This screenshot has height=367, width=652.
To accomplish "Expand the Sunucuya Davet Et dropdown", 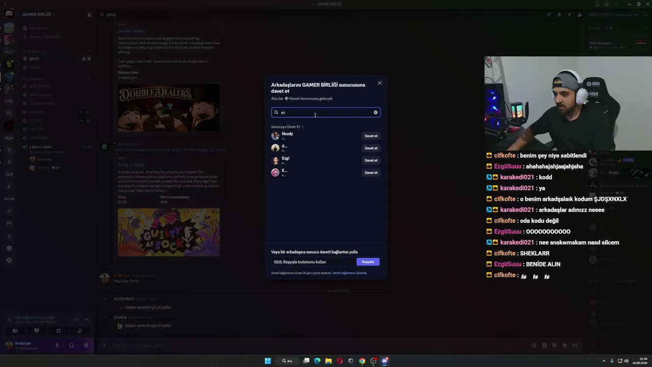I will coord(287,127).
